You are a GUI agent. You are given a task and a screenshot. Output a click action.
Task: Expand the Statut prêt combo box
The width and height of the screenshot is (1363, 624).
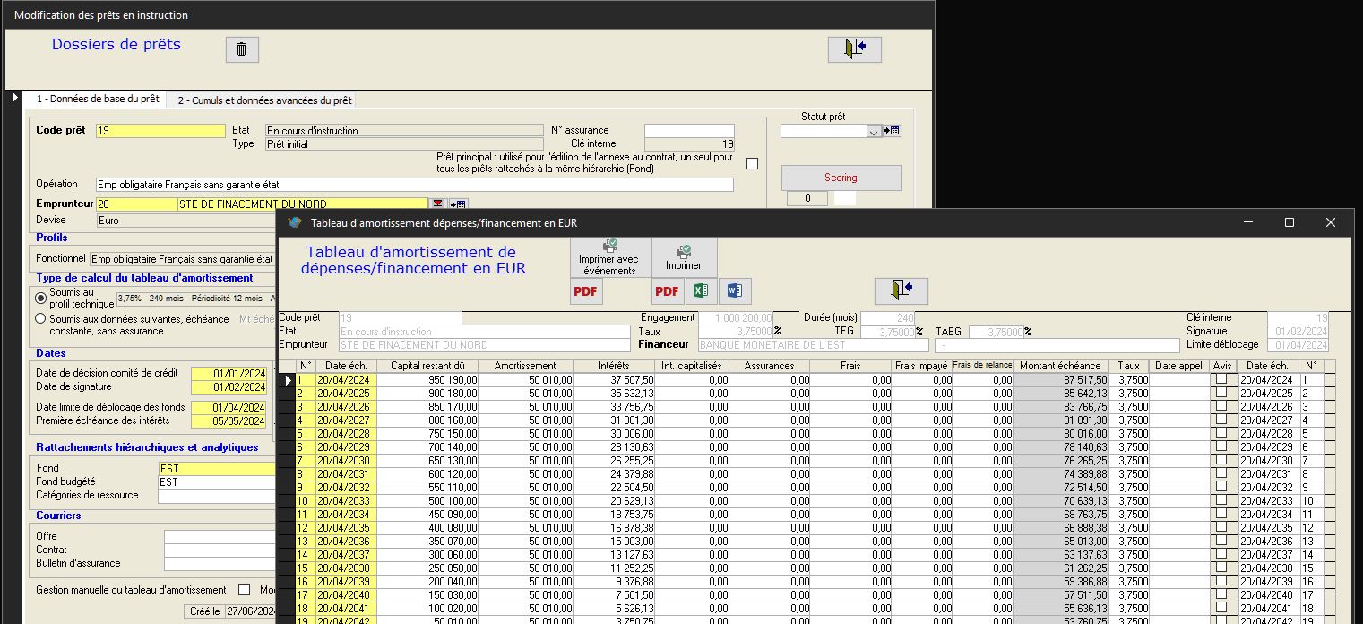[x=875, y=131]
